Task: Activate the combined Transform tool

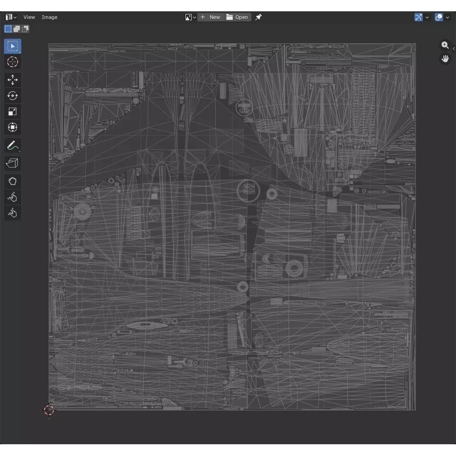Action: (x=13, y=128)
